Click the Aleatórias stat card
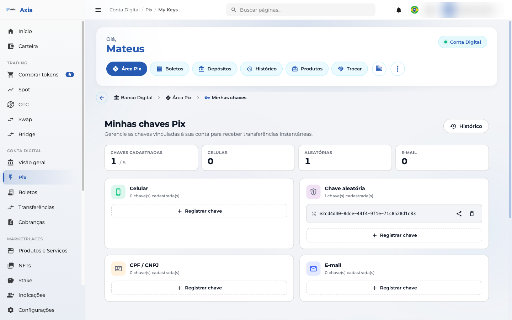512x320 pixels. tap(345, 158)
